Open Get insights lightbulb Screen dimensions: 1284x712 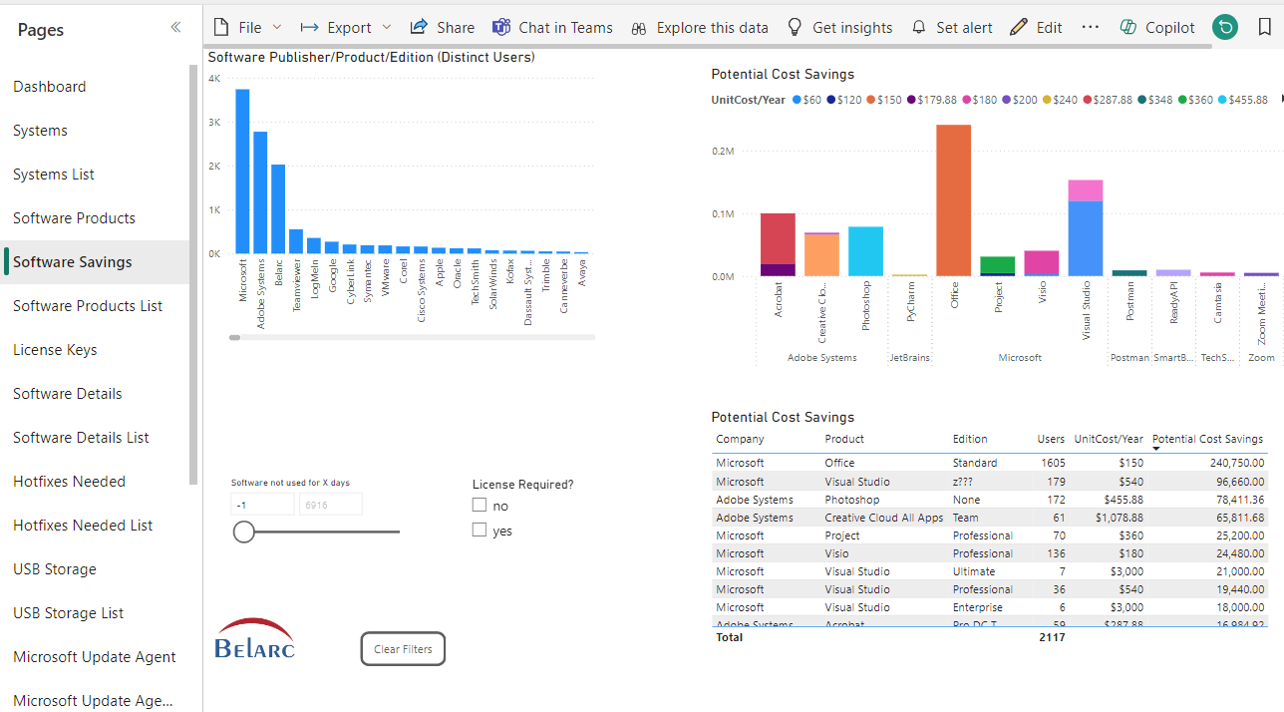coord(795,27)
